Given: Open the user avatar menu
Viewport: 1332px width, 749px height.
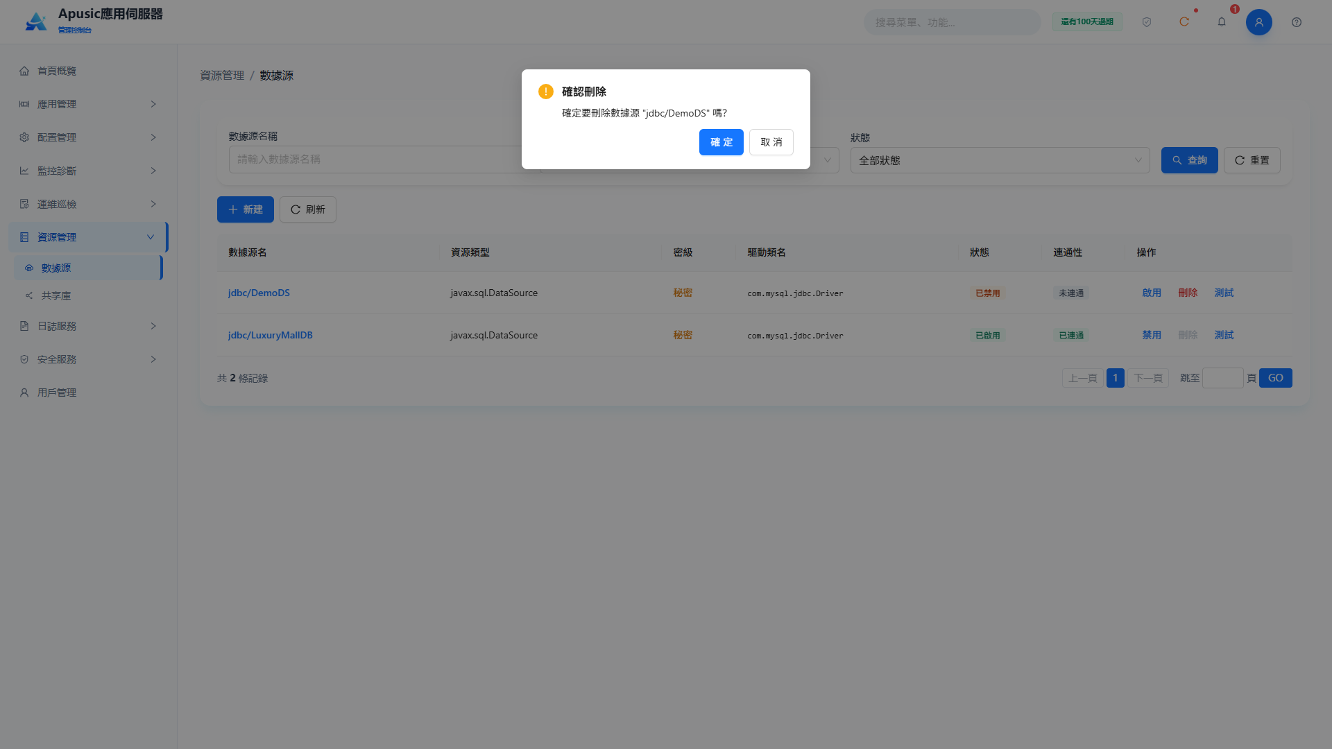Looking at the screenshot, I should [1259, 22].
